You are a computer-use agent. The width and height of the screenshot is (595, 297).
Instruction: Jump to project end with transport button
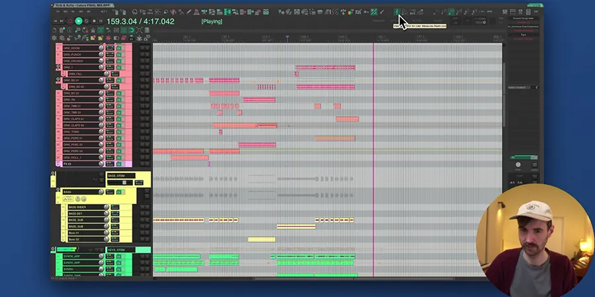point(63,21)
